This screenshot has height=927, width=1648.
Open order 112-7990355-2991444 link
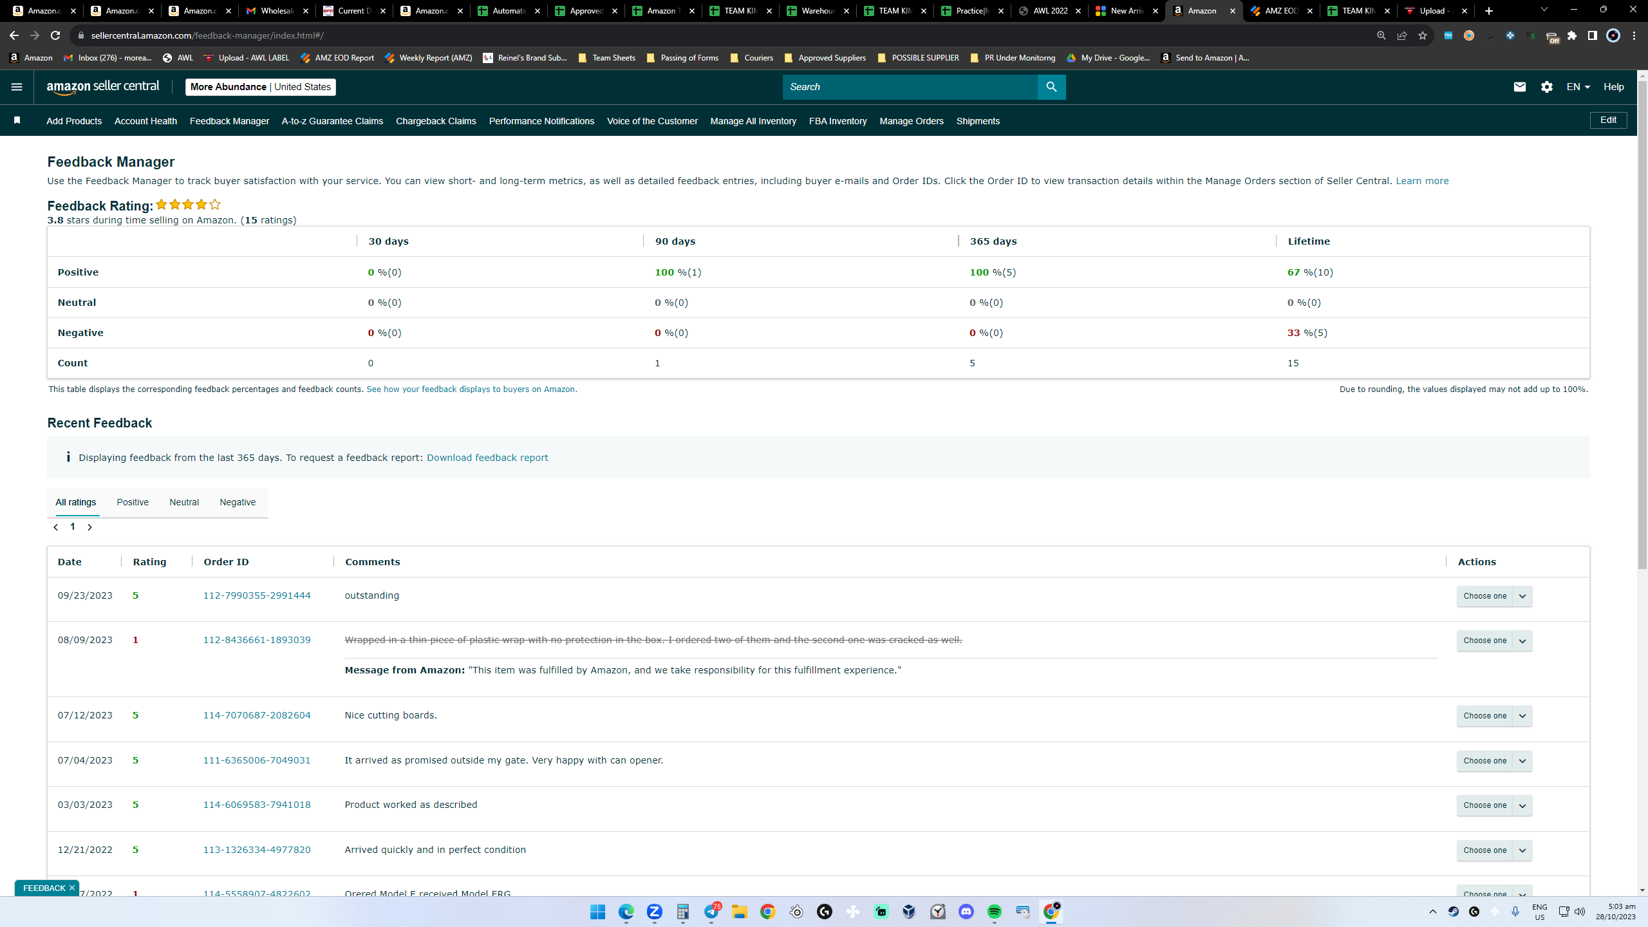click(257, 595)
